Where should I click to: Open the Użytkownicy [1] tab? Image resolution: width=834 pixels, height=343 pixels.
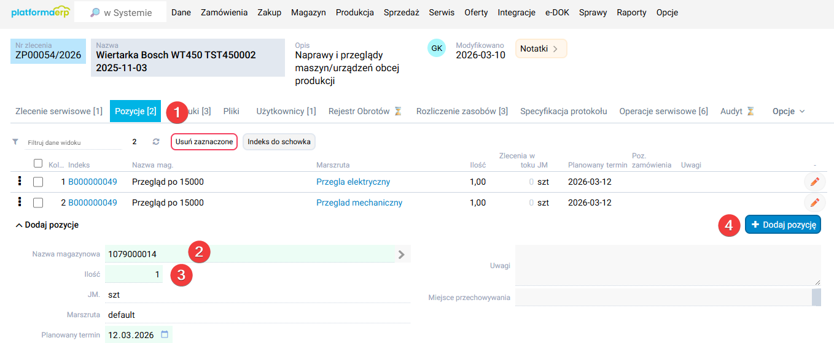tap(286, 111)
